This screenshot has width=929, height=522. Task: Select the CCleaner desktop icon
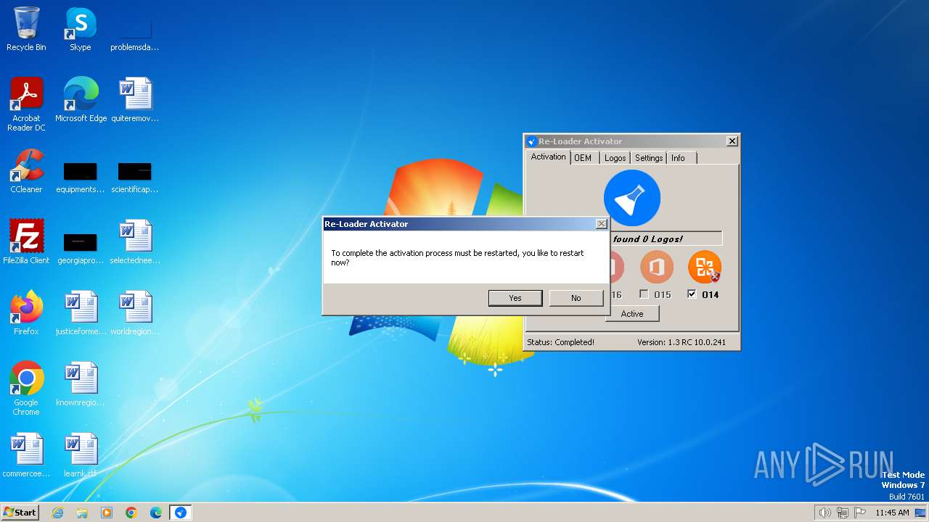pos(26,171)
